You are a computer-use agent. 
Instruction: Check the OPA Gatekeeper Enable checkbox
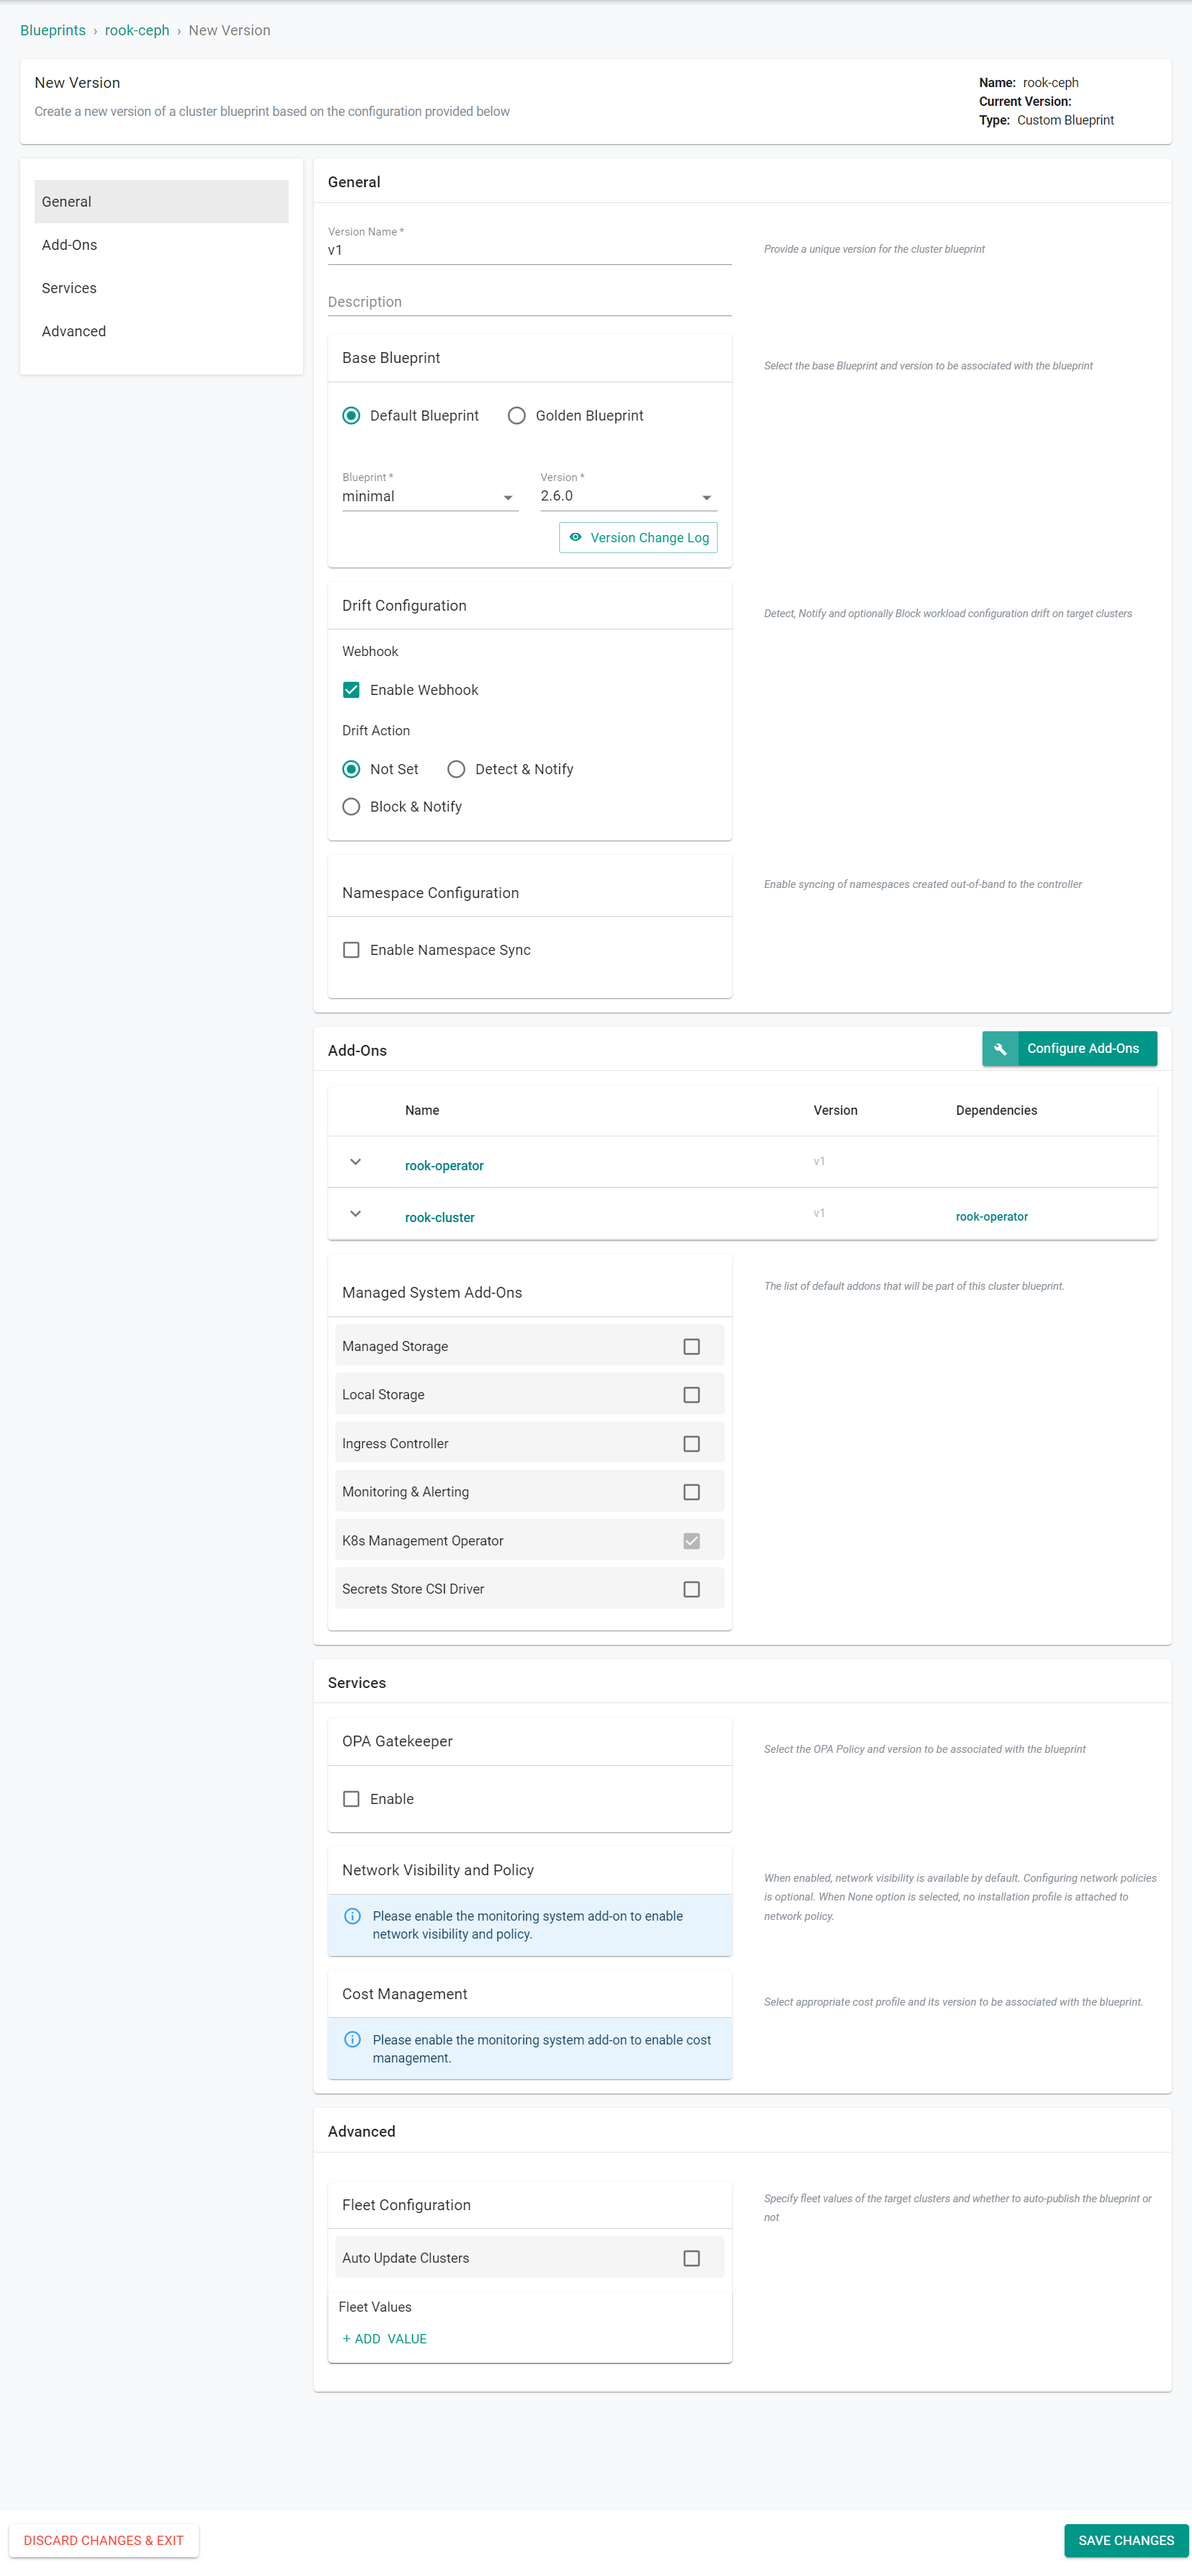click(351, 1799)
